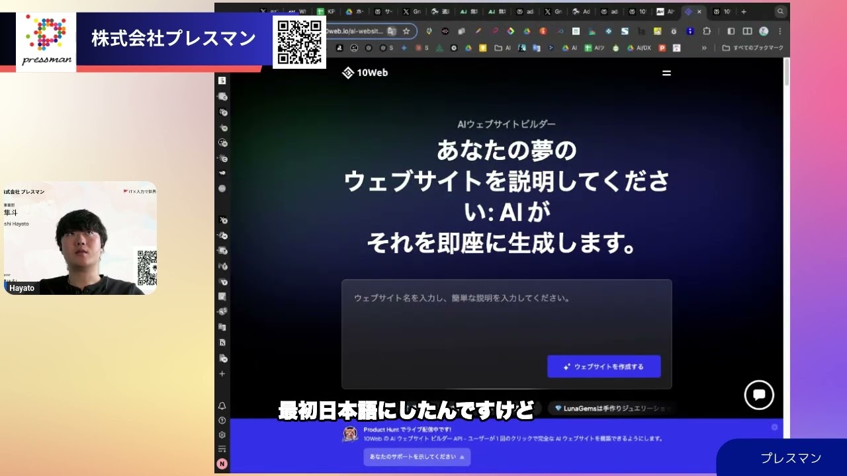Click the Hayato video thumbnail
Image resolution: width=847 pixels, height=476 pixels.
click(x=80, y=238)
